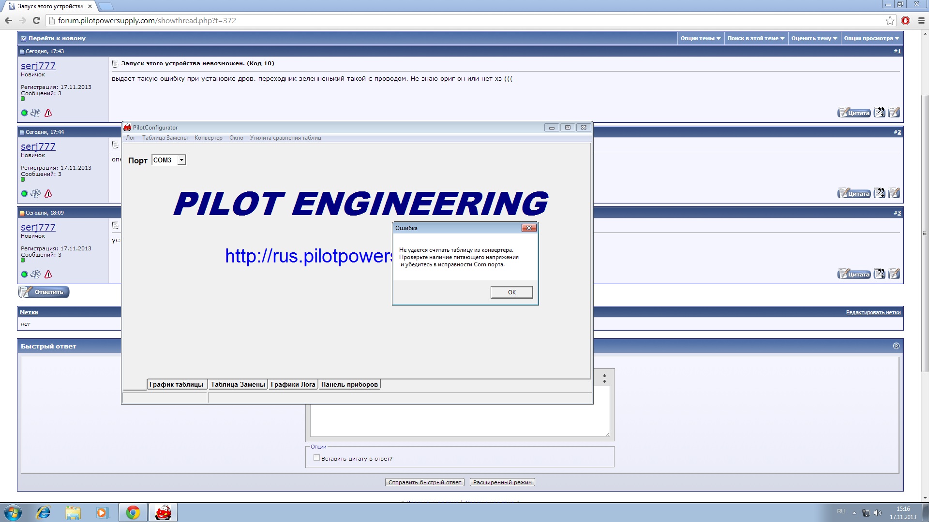Switch to PilotConfigurator in the taskbar
Viewport: 929px width, 522px height.
click(x=163, y=512)
